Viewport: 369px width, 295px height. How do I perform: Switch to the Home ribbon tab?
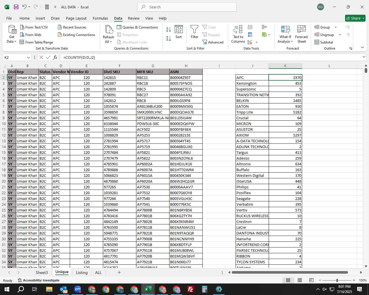pyautogui.click(x=25, y=18)
